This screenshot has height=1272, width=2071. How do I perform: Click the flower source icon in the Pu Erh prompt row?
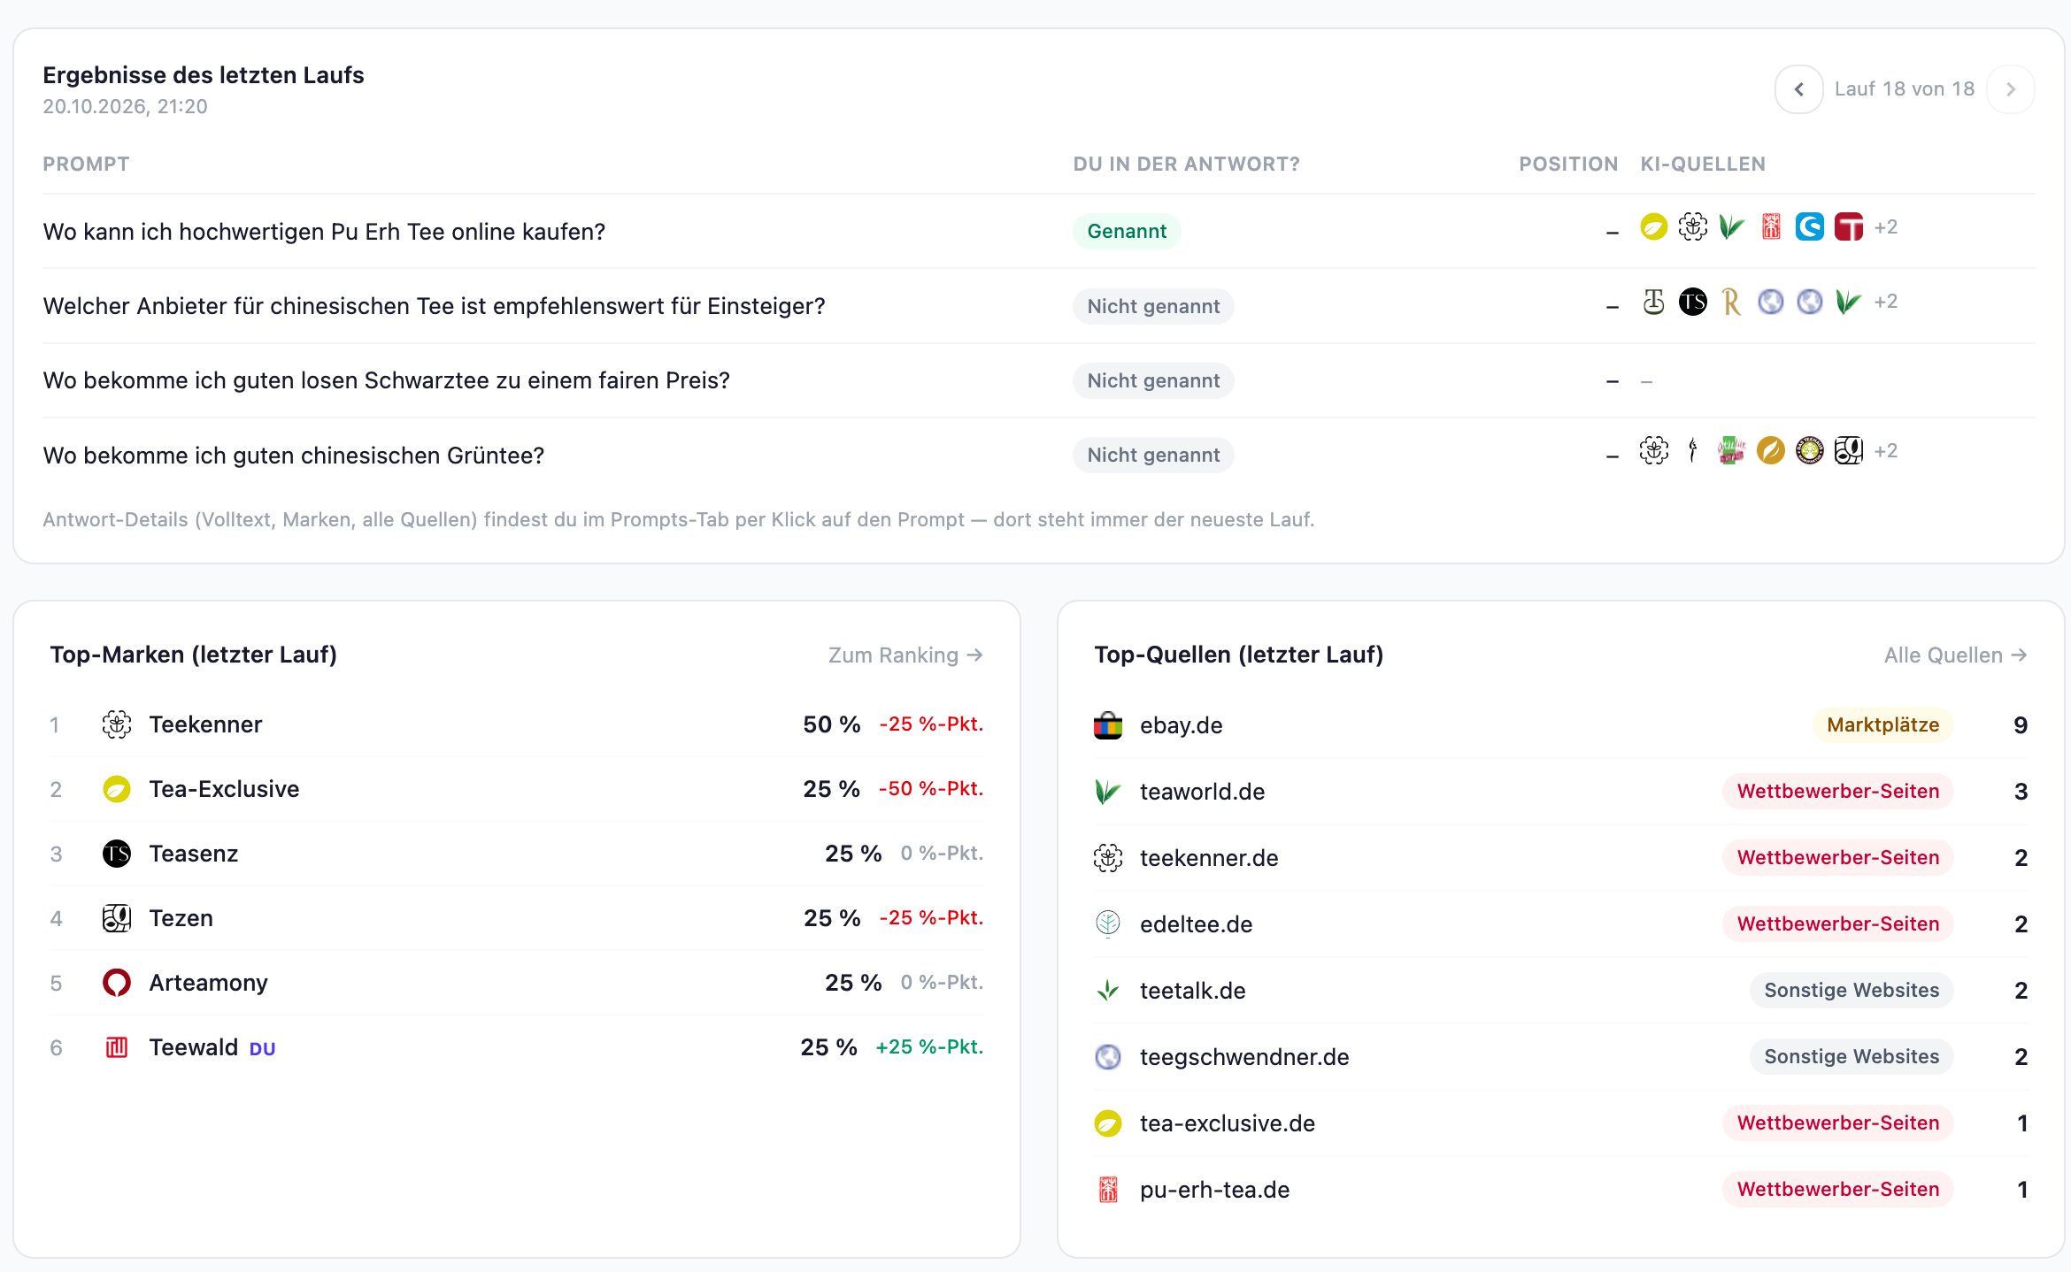click(x=1692, y=227)
